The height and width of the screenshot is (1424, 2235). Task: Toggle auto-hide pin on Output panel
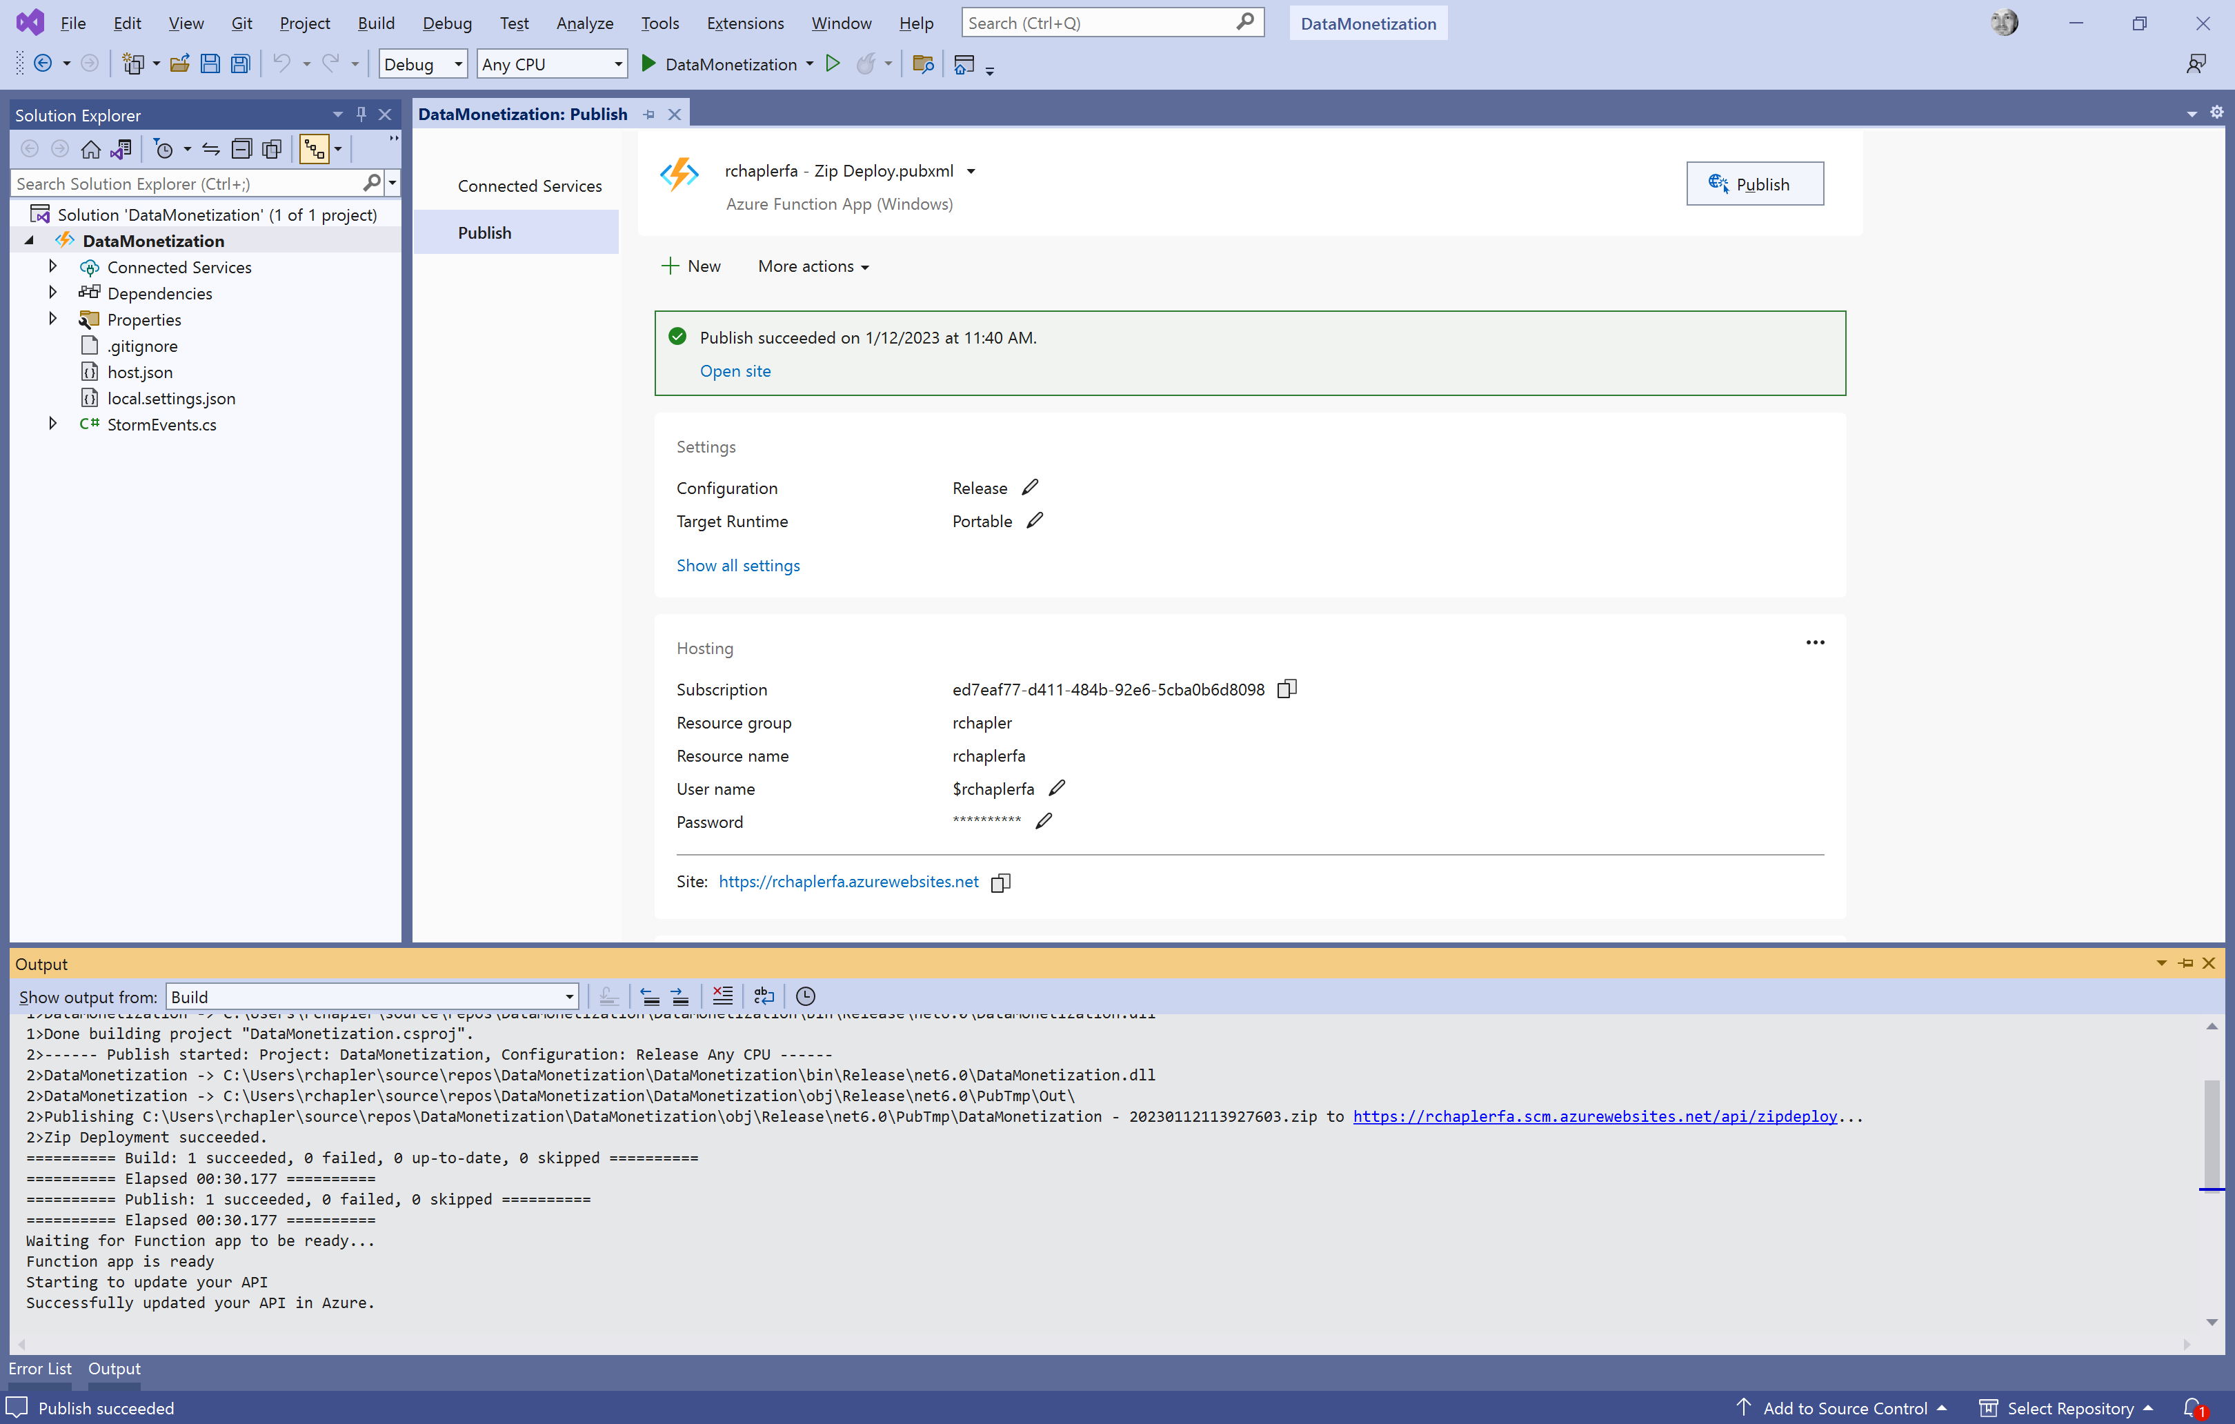(x=2186, y=962)
